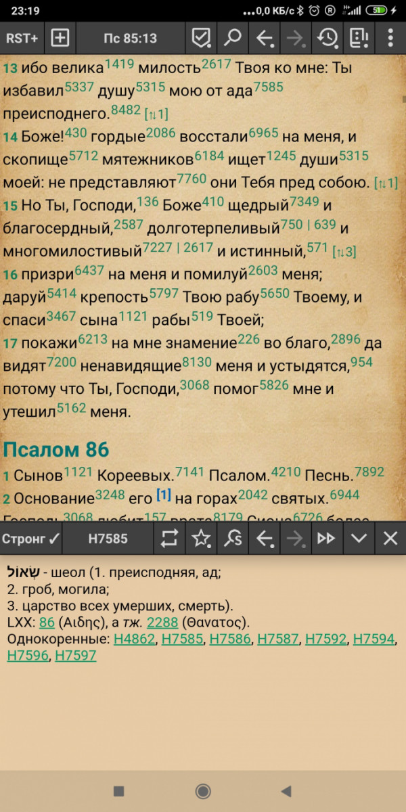Open the notes and commentary icon

pos(359,38)
